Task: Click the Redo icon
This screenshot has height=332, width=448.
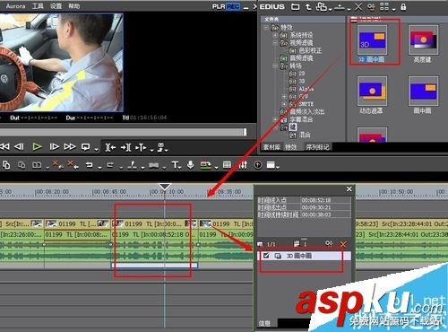Action: pos(110,165)
